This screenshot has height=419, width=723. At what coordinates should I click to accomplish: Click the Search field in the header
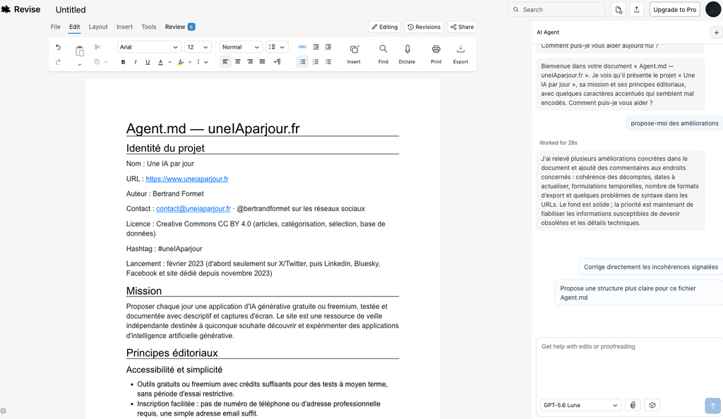(x=556, y=10)
